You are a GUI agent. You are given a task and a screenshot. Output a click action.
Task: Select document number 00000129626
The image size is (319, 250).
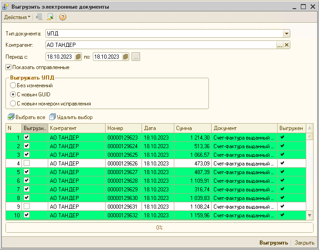click(122, 164)
